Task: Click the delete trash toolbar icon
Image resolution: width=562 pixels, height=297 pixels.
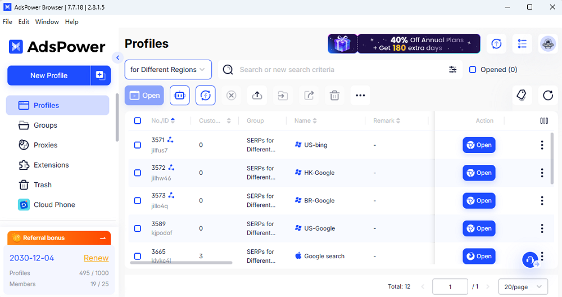Action: [x=334, y=96]
